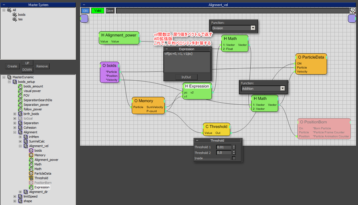Click the Threshold 1 spinner arrows

click(x=234, y=147)
